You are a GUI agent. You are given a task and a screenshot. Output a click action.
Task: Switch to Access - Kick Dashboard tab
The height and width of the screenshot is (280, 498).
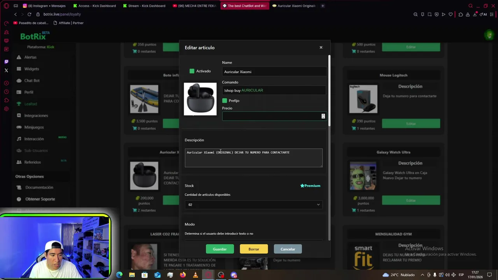tap(95, 6)
